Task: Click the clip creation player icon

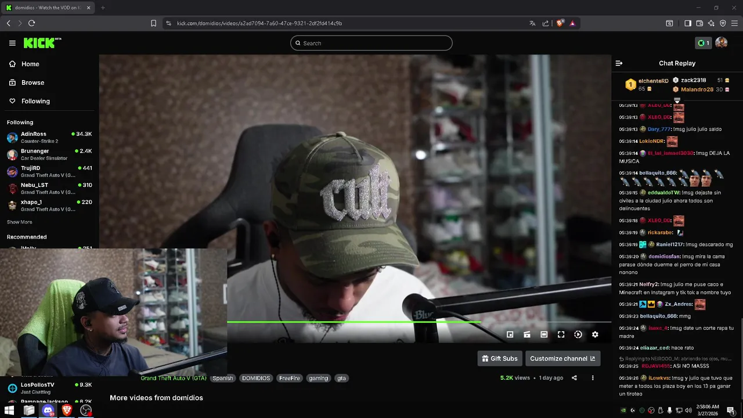Action: pos(527,334)
